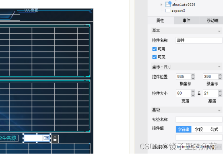
Task: Click the 高度 value field 21
Action: 211,93
